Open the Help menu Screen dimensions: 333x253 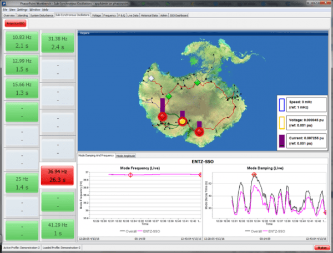(x=46, y=9)
